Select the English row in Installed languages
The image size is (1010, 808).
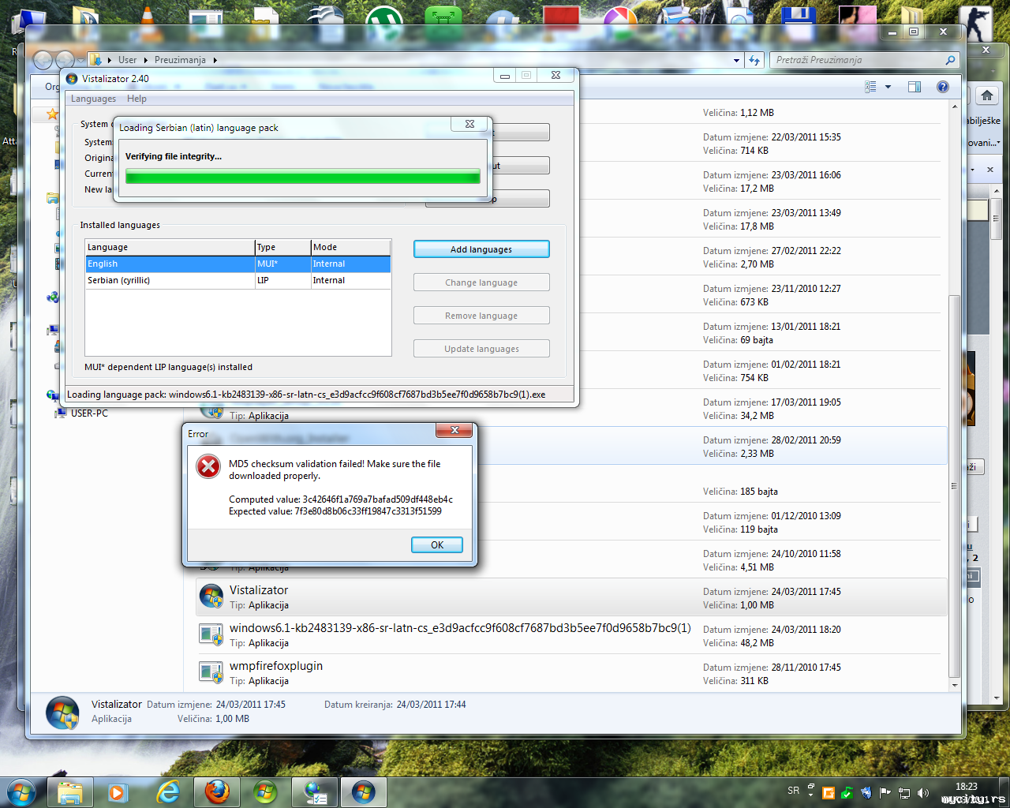pos(238,264)
